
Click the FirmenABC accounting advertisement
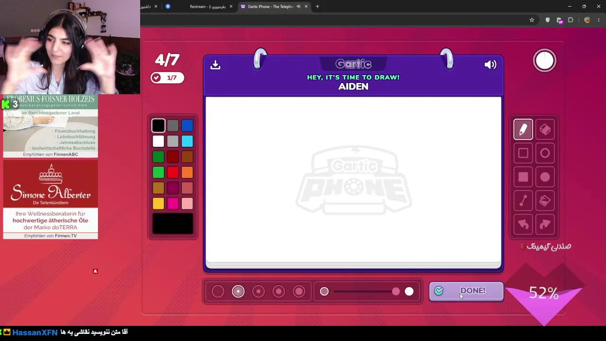point(51,126)
